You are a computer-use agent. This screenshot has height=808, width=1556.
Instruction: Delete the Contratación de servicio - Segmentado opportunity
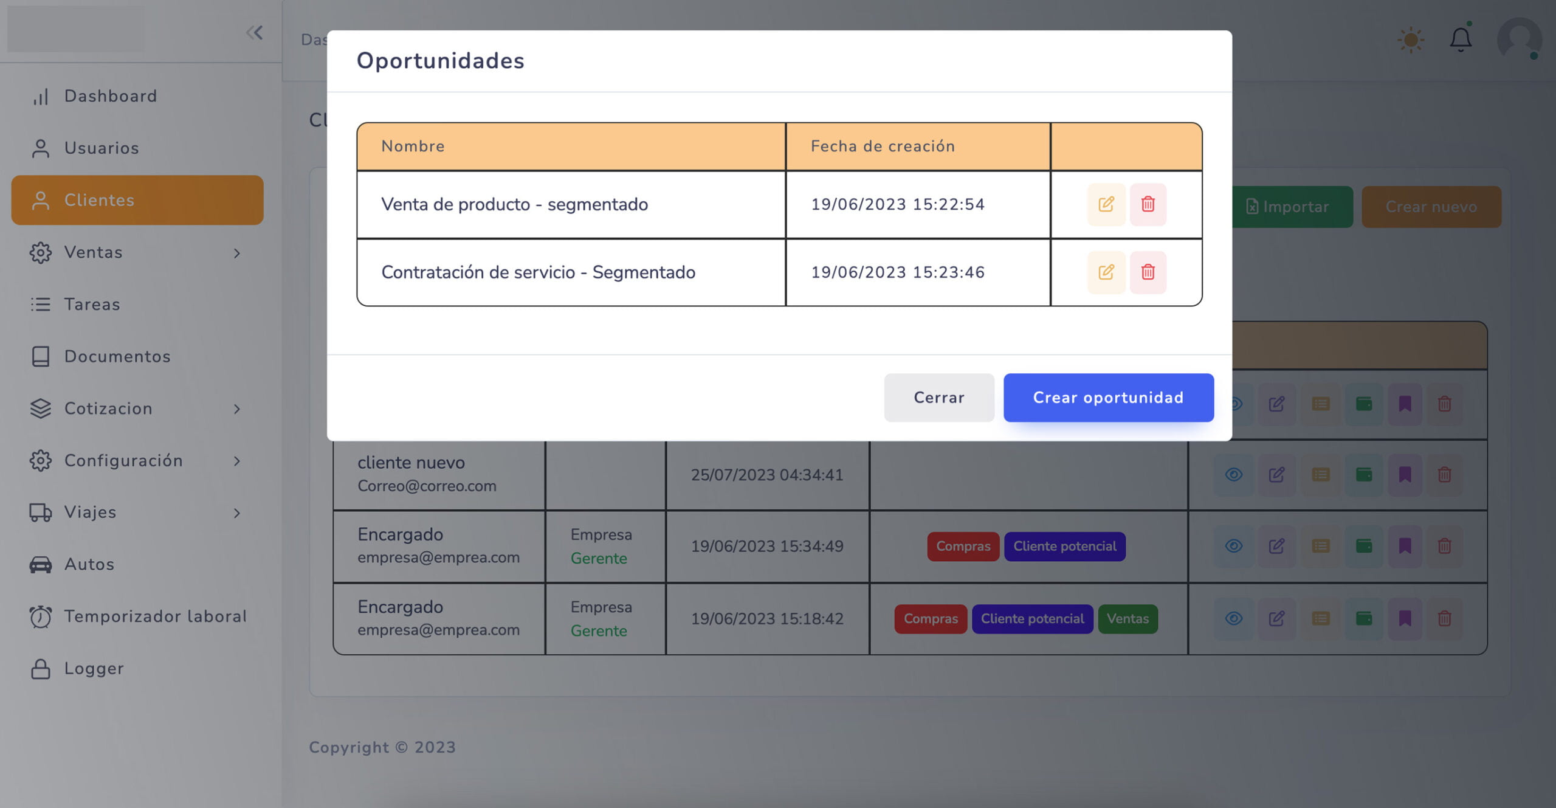pos(1148,272)
